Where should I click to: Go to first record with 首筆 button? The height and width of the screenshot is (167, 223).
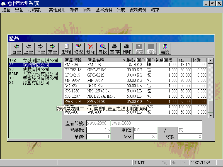pyautogui.click(x=16, y=49)
